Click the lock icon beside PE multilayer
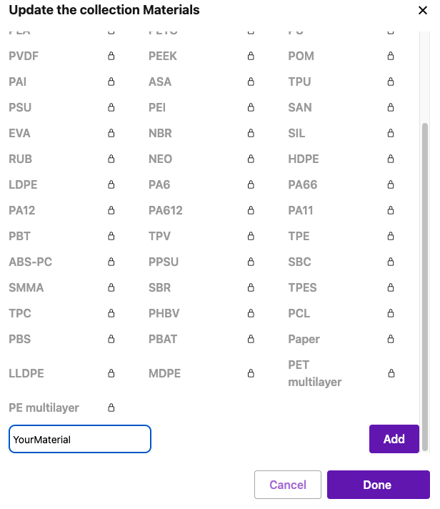 (111, 407)
